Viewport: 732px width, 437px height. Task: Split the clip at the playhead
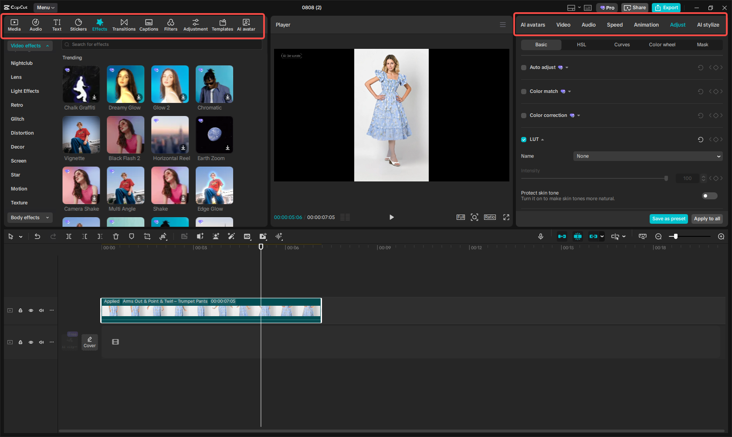pos(68,236)
